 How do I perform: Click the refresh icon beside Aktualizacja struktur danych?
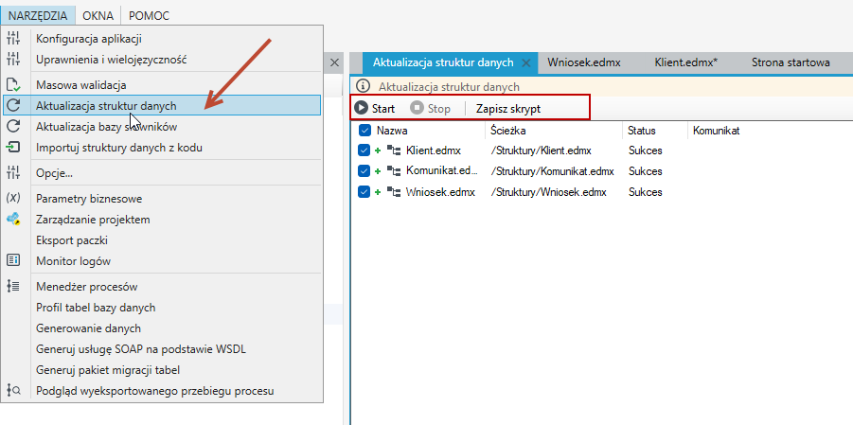[13, 106]
